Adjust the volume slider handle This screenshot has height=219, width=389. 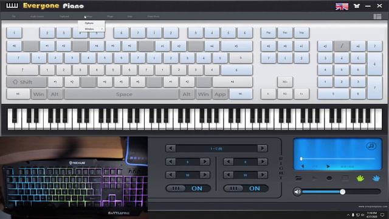tap(343, 192)
